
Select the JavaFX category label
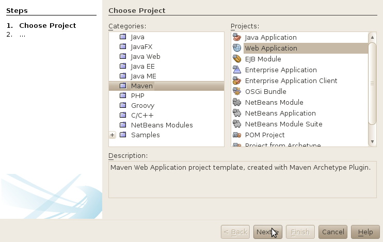[141, 46]
